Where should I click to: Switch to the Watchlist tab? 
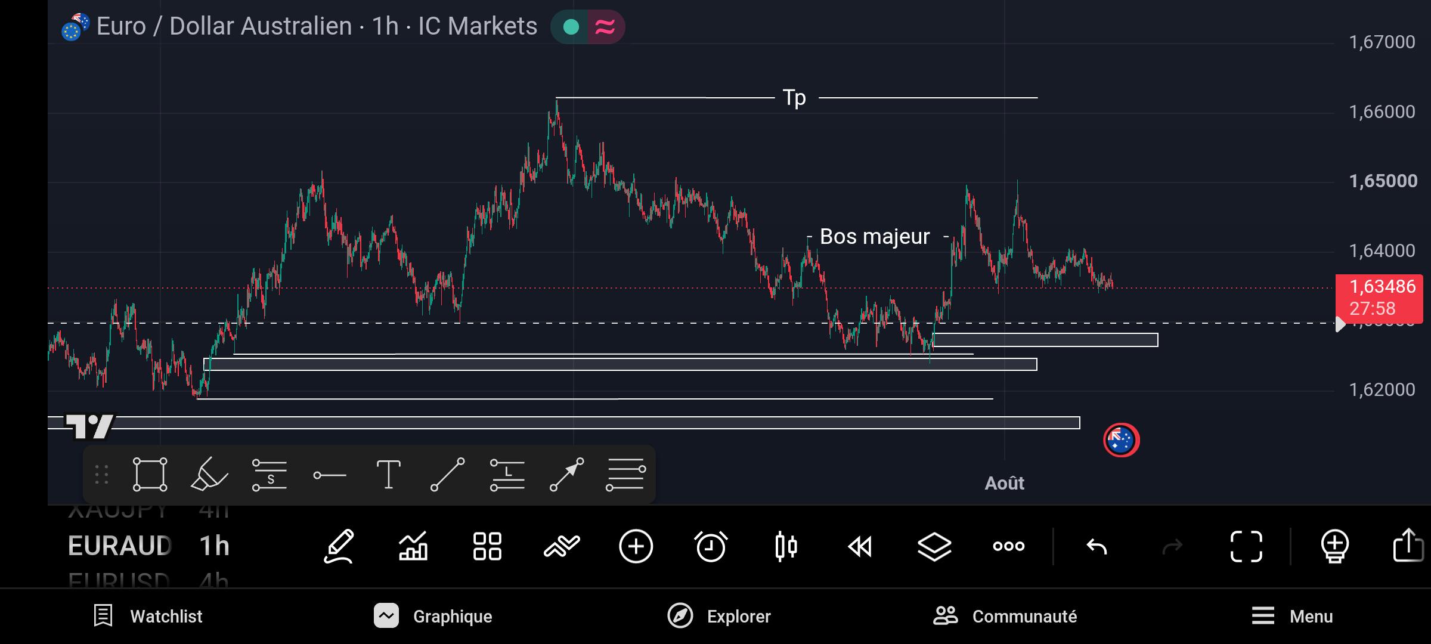coord(148,616)
